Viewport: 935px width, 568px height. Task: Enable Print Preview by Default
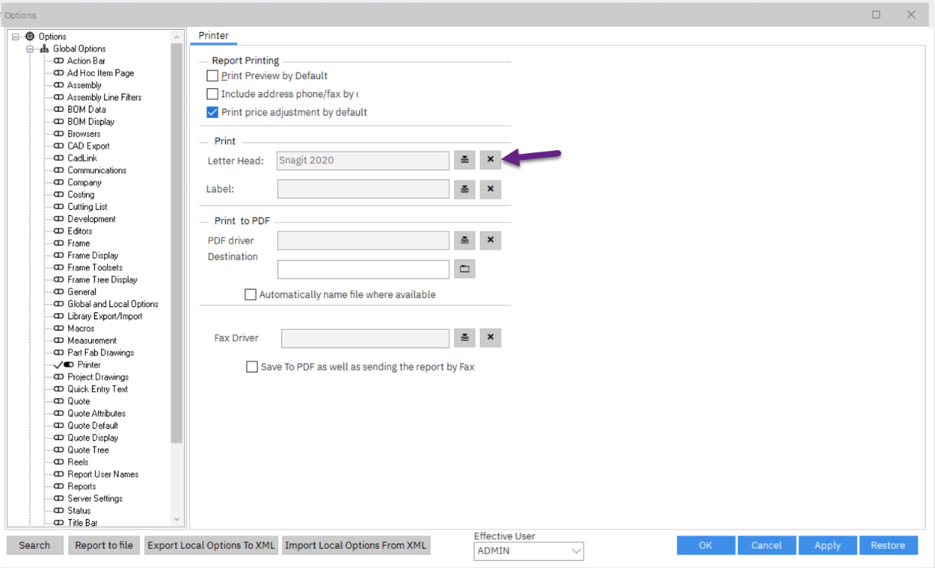(213, 76)
